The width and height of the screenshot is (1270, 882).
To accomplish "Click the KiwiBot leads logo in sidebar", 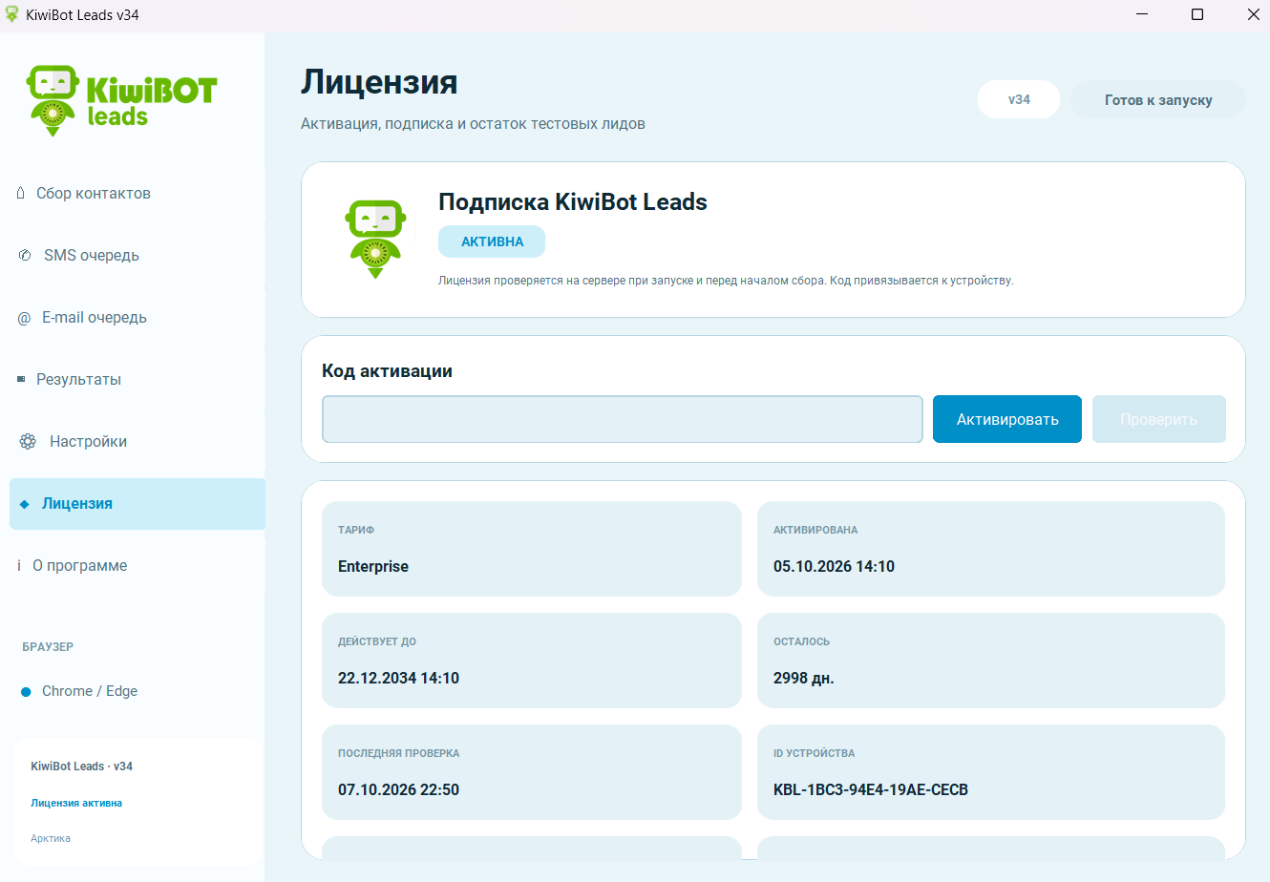I will [x=121, y=100].
